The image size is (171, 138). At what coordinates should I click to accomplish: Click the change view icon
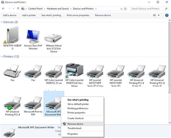pyautogui.click(x=154, y=15)
